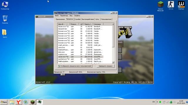188x105 pixels.
Task: Click the Task Manager taskbar button
Action: tap(39, 102)
